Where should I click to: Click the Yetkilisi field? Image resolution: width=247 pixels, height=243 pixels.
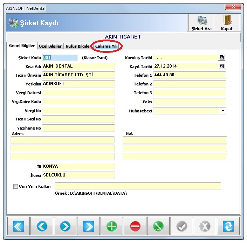(78, 84)
